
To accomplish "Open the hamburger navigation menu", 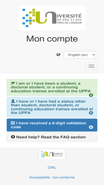I will [x=92, y=66].
